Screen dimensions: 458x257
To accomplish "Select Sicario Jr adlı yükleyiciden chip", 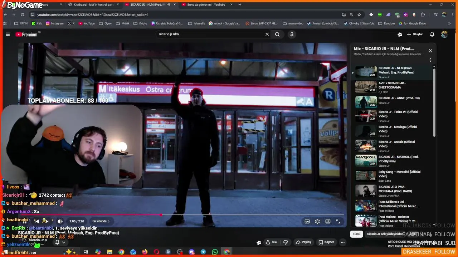I will (x=385, y=234).
